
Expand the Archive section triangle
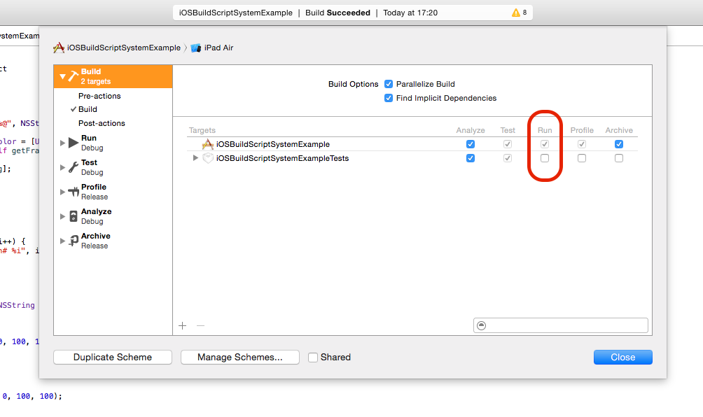(63, 241)
